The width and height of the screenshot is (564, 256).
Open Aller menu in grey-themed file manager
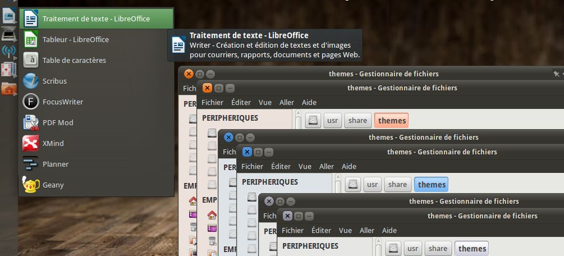[367, 231]
